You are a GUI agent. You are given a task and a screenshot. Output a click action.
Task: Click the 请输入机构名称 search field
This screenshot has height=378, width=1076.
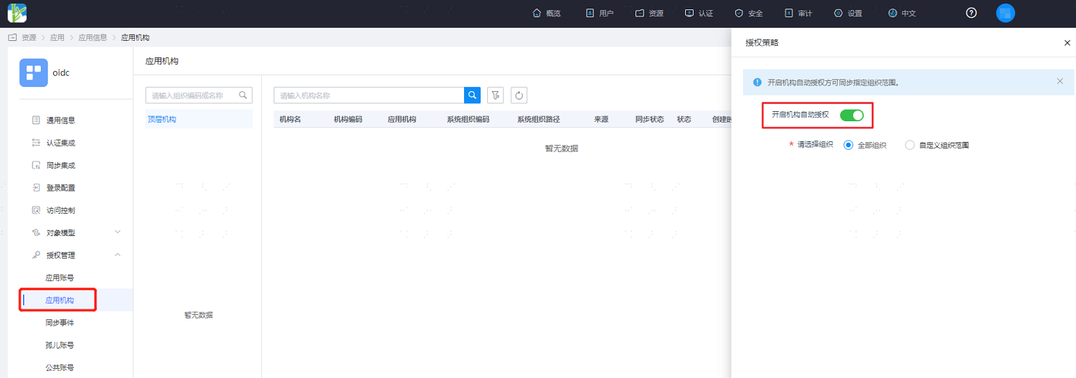coord(369,95)
